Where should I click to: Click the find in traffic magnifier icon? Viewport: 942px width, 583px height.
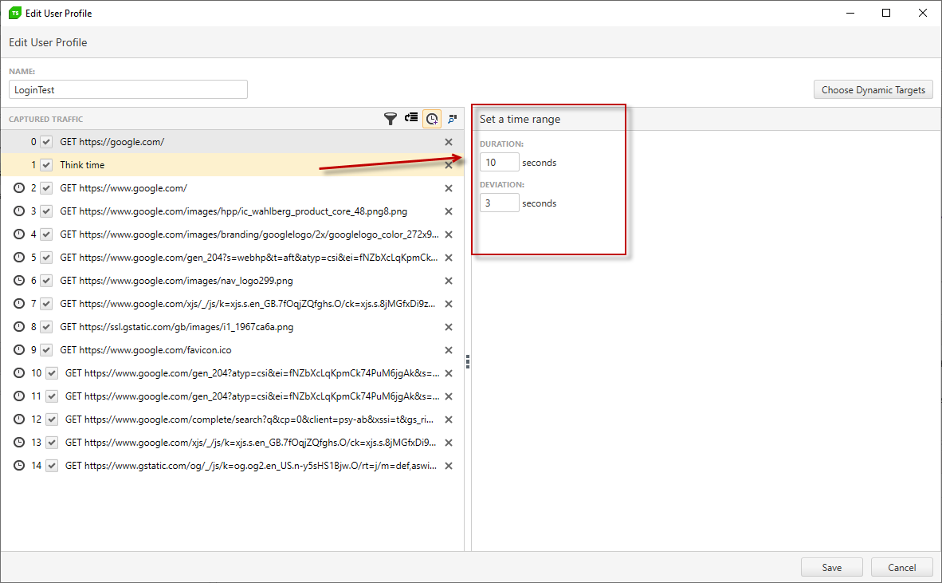point(453,119)
